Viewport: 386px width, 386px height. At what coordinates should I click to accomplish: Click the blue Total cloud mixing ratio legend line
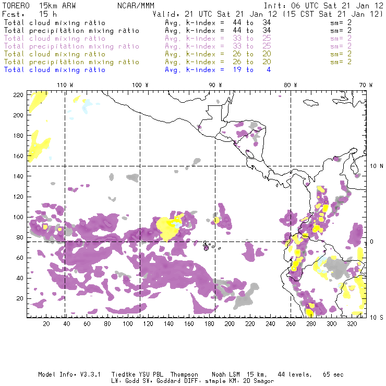click(55, 70)
